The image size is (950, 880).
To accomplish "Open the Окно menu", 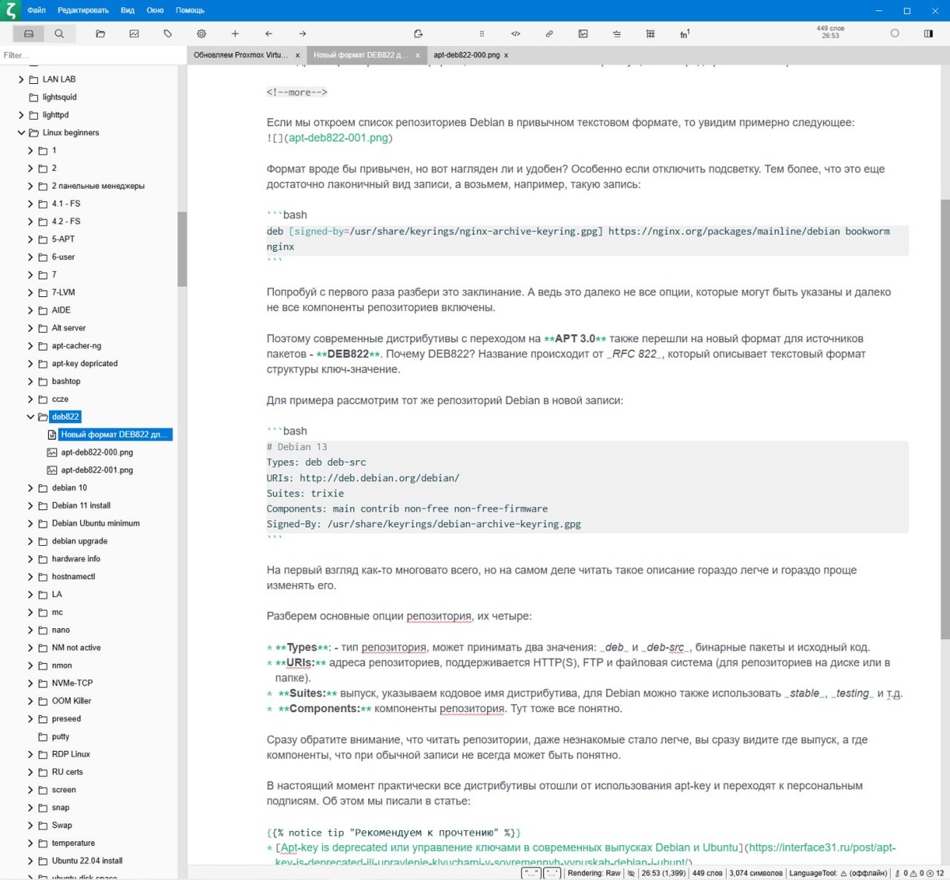I will [155, 10].
